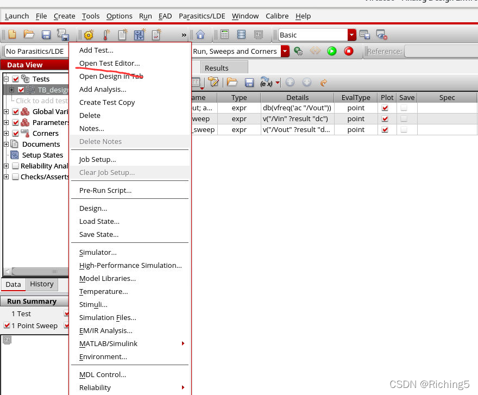Click the orange refresh arrow icon

tap(323, 83)
